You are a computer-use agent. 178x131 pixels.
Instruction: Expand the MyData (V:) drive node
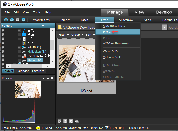click(19, 60)
